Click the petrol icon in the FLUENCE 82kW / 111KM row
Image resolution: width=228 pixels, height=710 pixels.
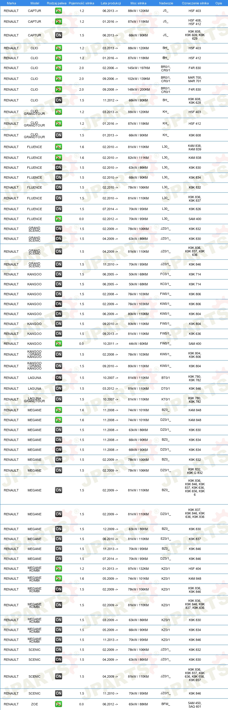[x=58, y=158]
